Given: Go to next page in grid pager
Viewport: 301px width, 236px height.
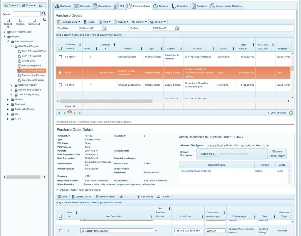Looking at the screenshot, I should point(75,113).
